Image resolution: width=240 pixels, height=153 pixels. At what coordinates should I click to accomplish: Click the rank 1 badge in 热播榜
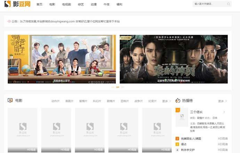coord(178,111)
